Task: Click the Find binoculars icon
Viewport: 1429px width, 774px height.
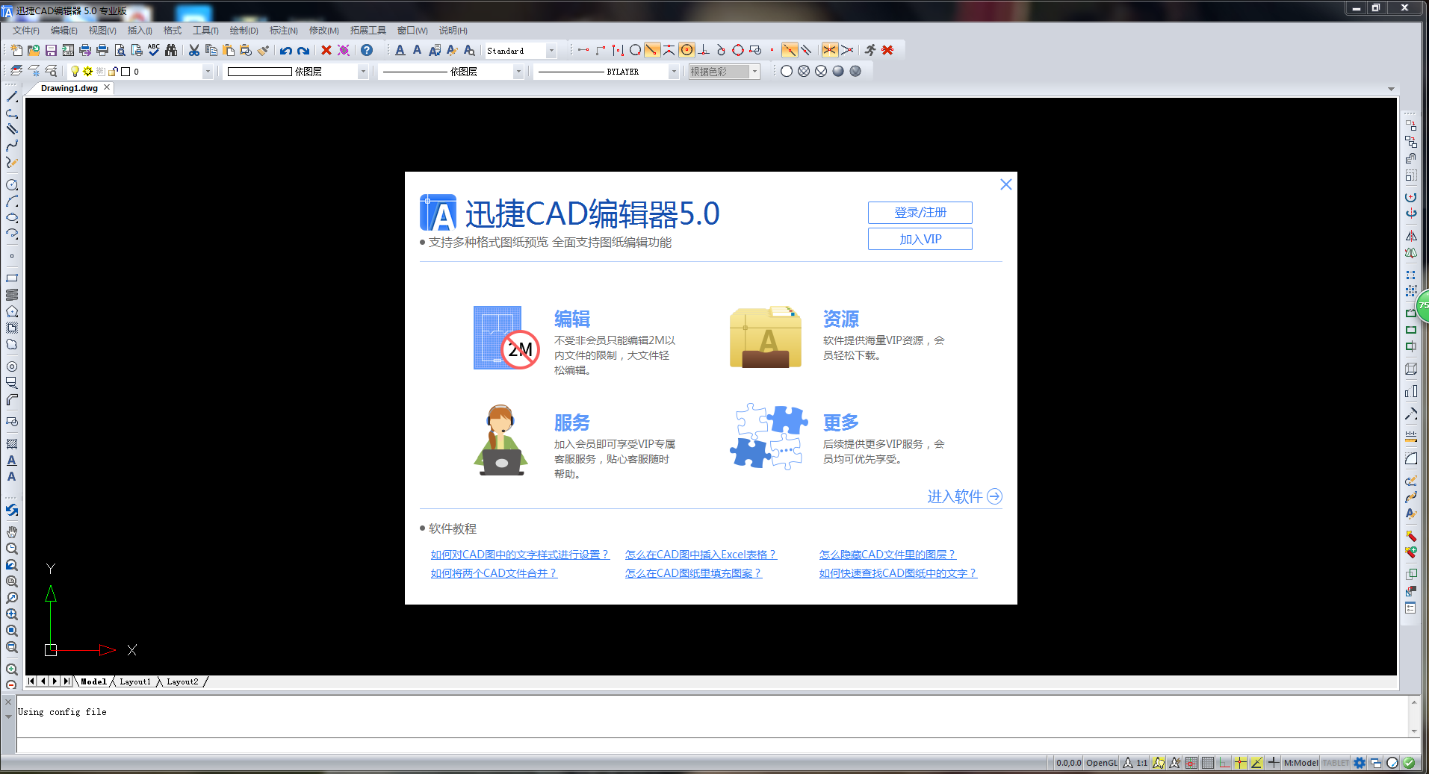Action: coord(171,50)
